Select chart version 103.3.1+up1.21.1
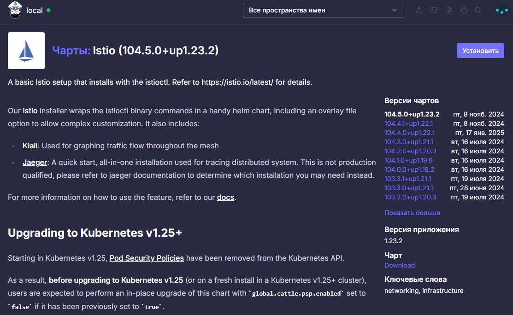Image resolution: width=513 pixels, height=315 pixels. [407, 179]
